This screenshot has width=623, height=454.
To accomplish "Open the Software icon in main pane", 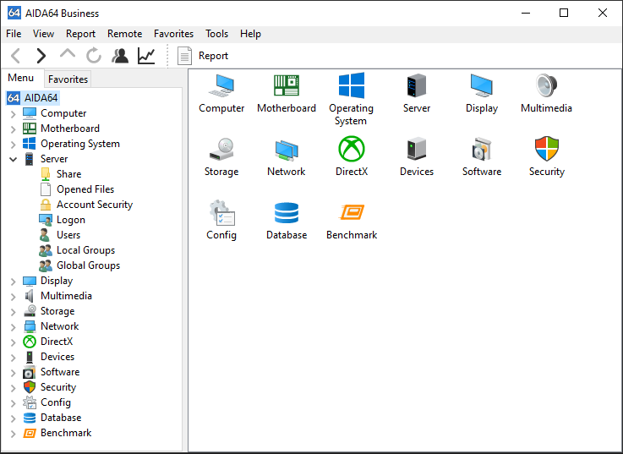I will point(482,149).
